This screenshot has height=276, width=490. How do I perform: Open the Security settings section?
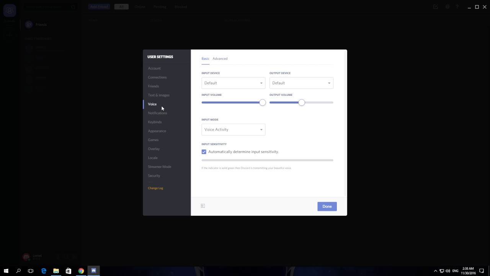[x=154, y=176]
